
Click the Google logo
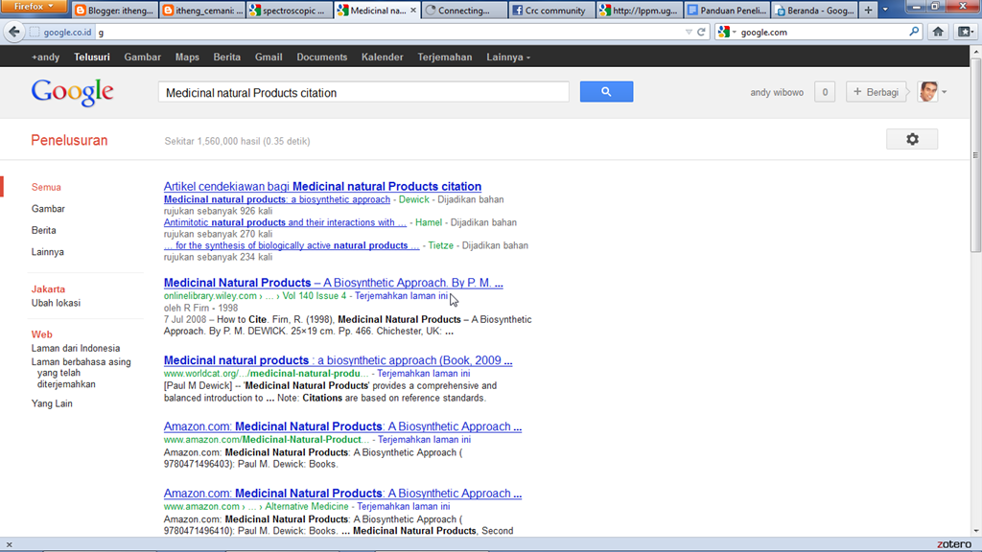point(73,93)
